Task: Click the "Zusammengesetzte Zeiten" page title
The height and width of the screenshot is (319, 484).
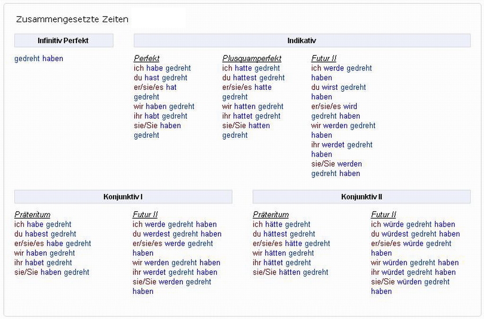Action: coord(72,19)
